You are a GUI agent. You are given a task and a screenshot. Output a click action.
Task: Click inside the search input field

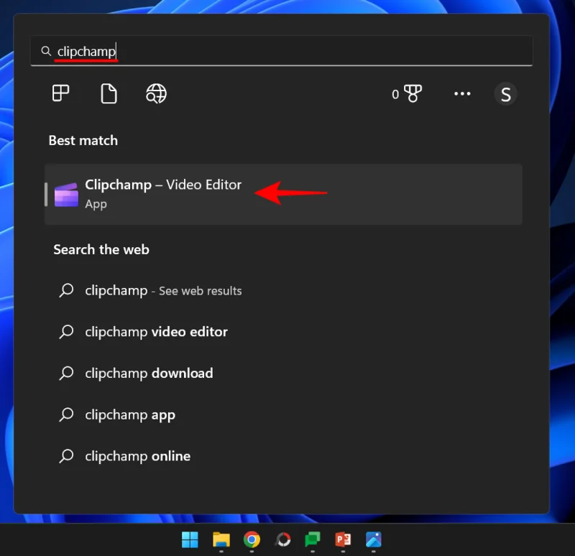click(x=216, y=50)
